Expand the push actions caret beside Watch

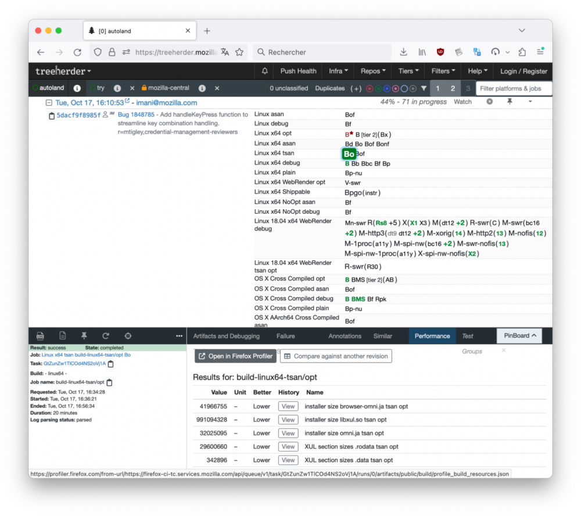530,102
